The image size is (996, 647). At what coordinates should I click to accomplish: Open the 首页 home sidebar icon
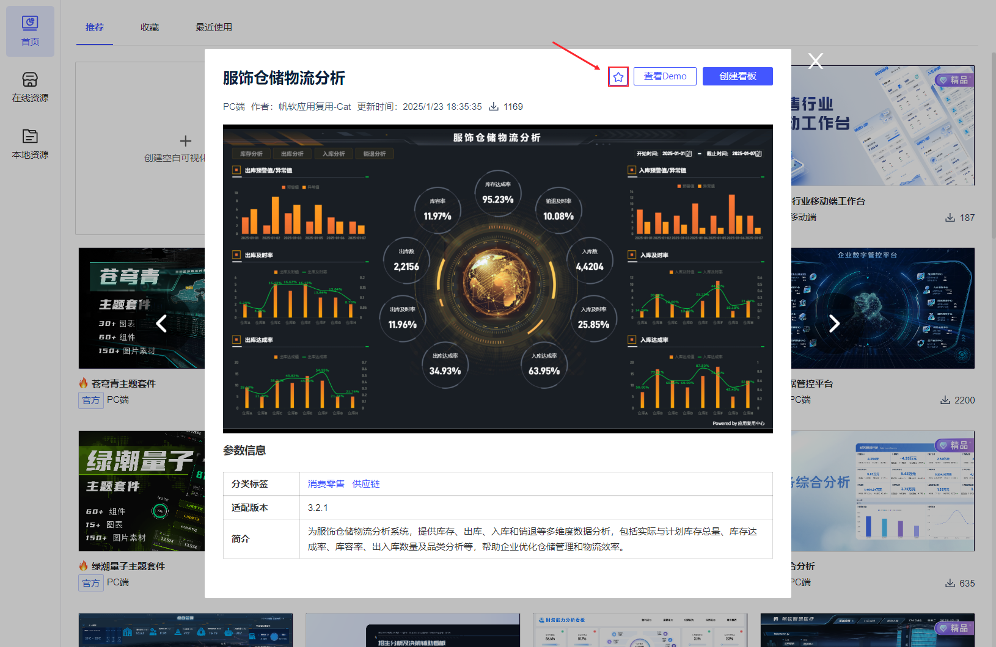[30, 31]
